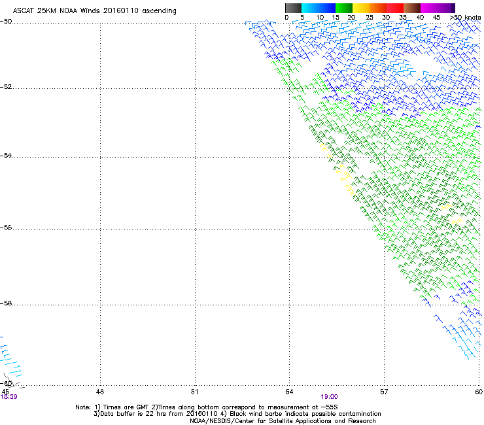Click the 'Times are GMT' note line
Viewport: 484px width, 425px height.
[207, 407]
